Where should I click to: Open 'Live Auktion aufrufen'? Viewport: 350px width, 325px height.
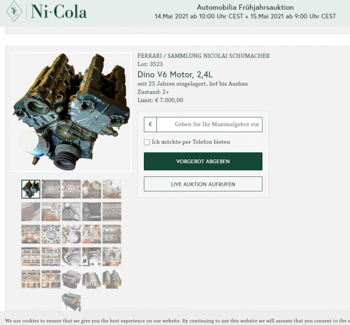click(203, 184)
